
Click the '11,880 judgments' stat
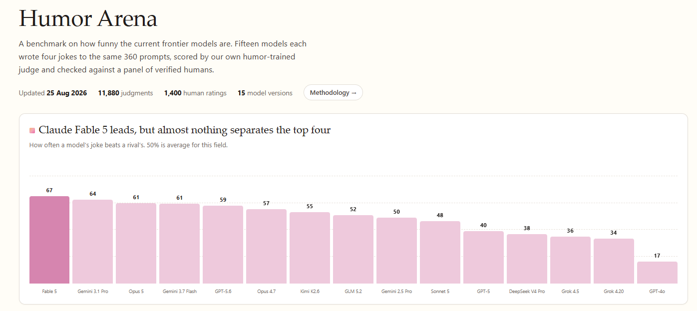click(x=126, y=93)
